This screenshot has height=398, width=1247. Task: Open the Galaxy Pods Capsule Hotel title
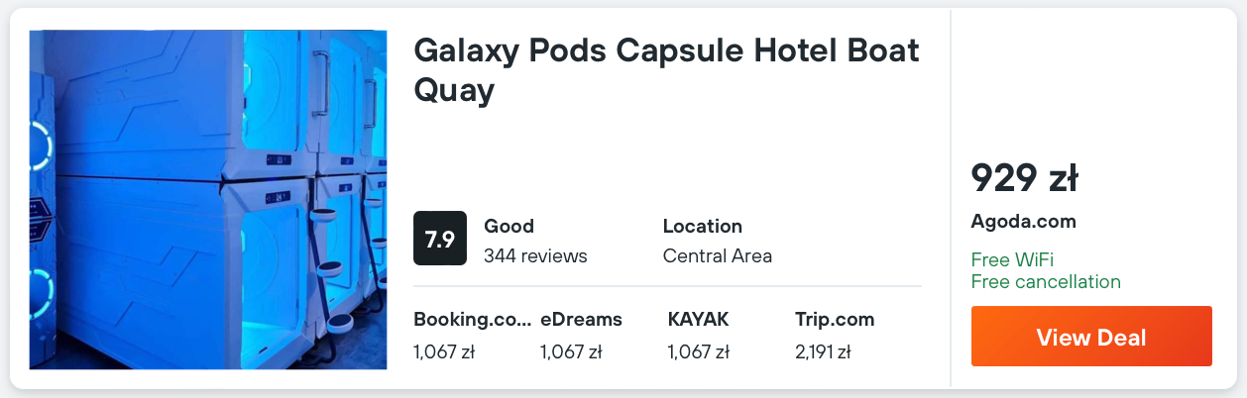coord(666,69)
